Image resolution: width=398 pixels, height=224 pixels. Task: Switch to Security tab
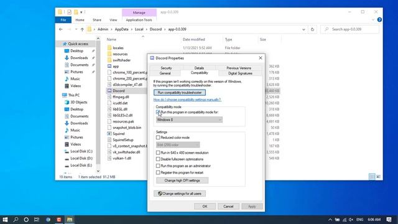click(x=166, y=68)
